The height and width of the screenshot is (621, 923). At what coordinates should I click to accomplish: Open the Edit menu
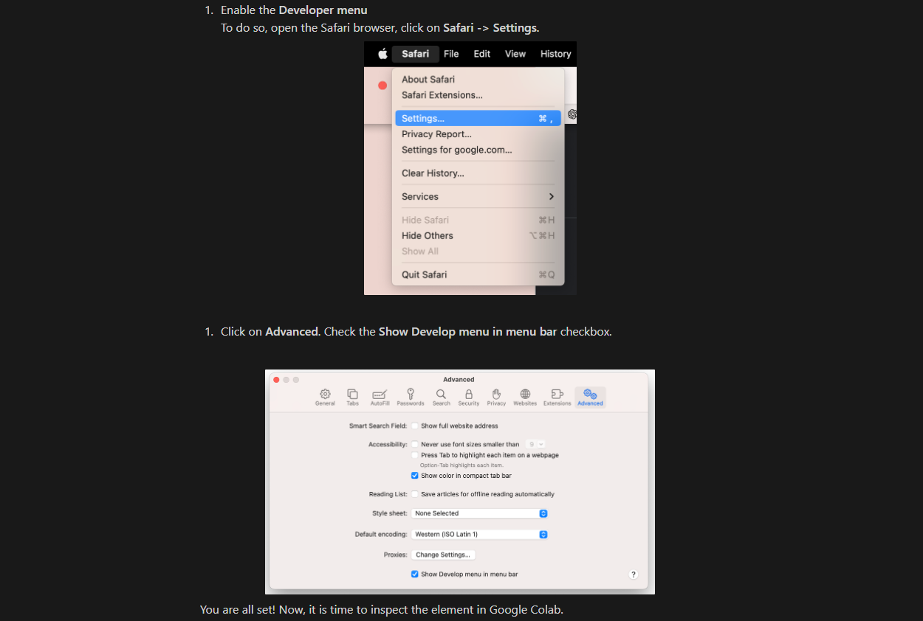tap(482, 54)
